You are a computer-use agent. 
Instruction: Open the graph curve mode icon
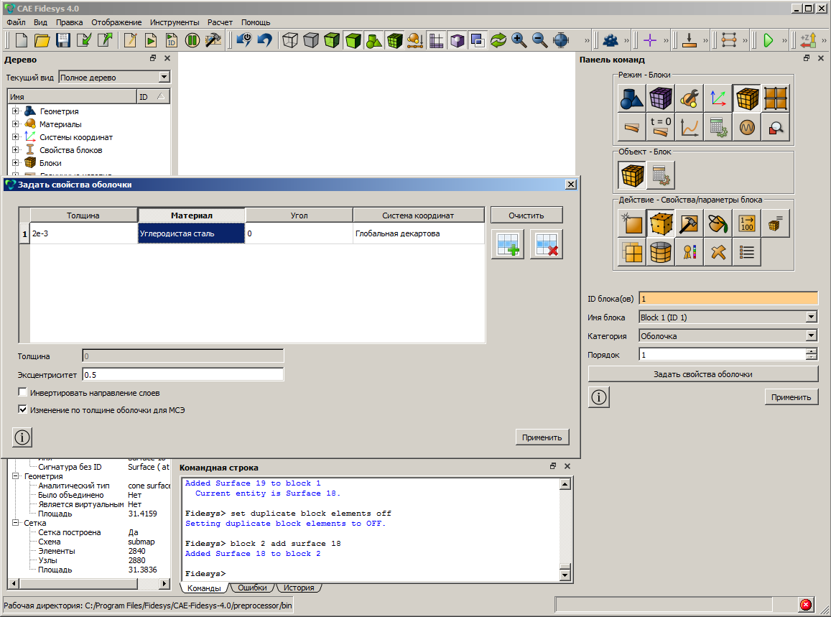click(x=689, y=127)
